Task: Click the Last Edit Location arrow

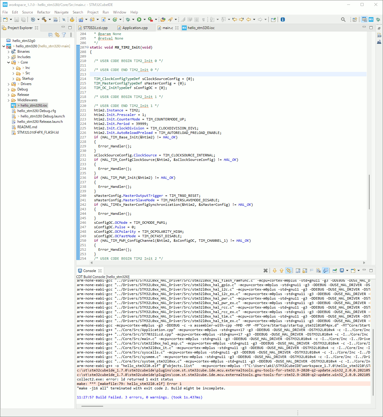Action: point(235,19)
